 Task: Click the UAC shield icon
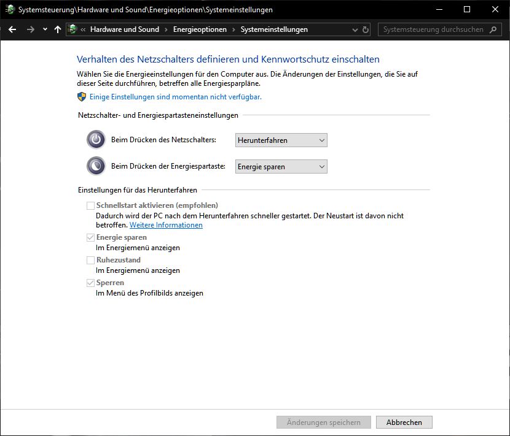click(x=81, y=97)
